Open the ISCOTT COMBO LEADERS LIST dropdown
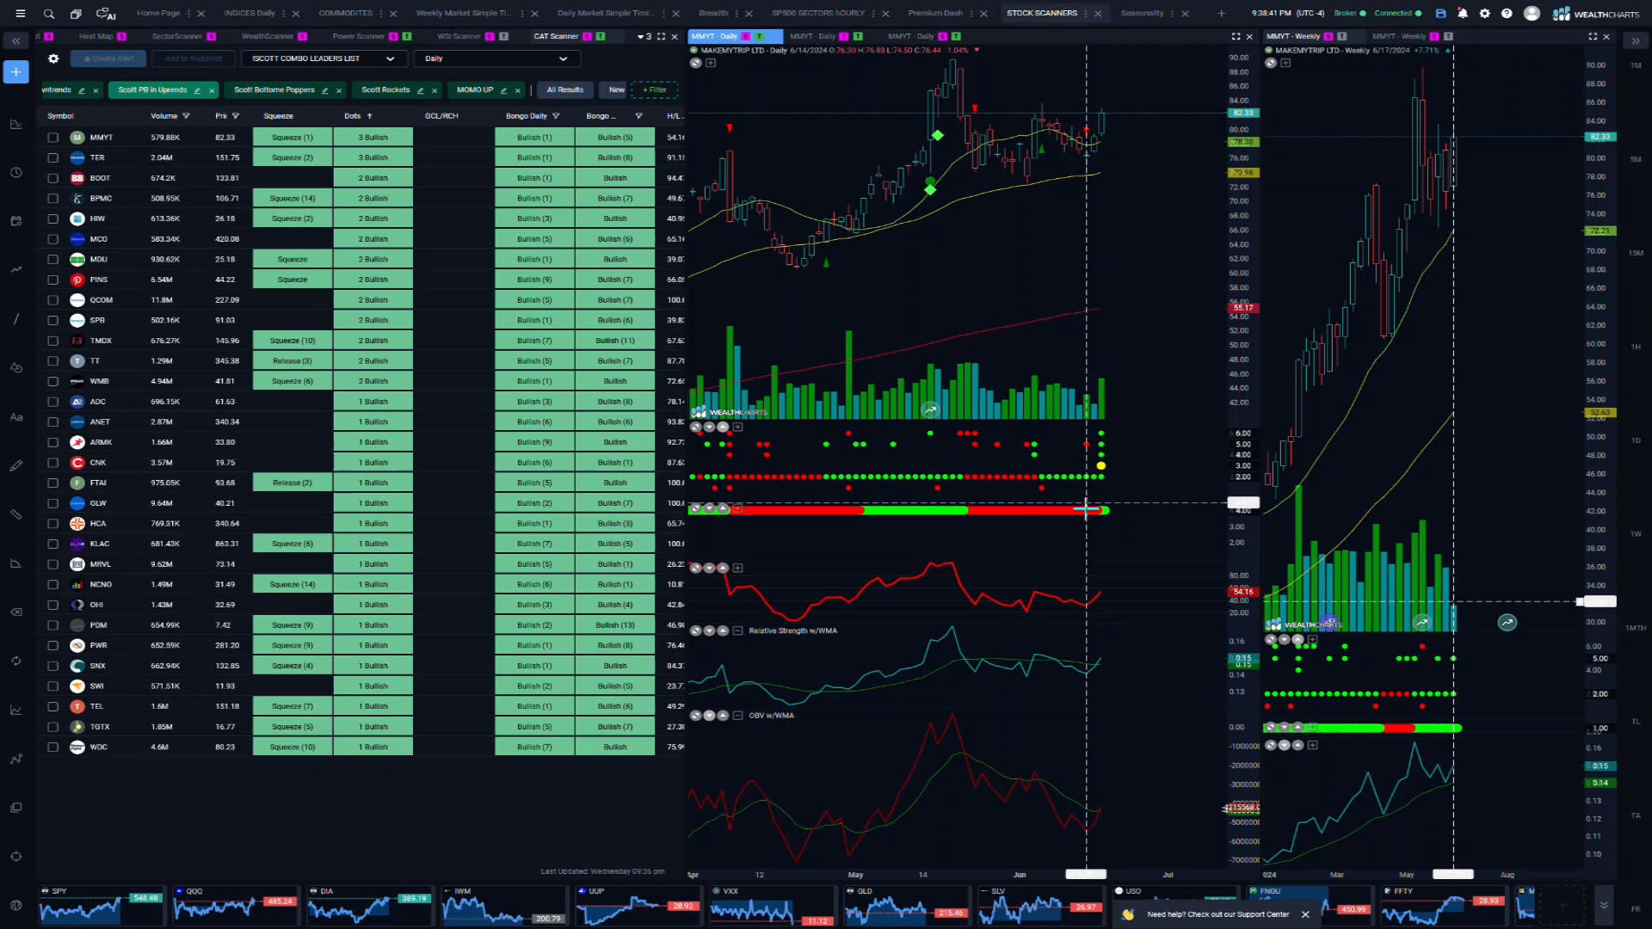This screenshot has width=1652, height=929. point(324,58)
